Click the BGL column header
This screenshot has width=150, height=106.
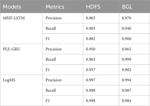click(x=127, y=7)
